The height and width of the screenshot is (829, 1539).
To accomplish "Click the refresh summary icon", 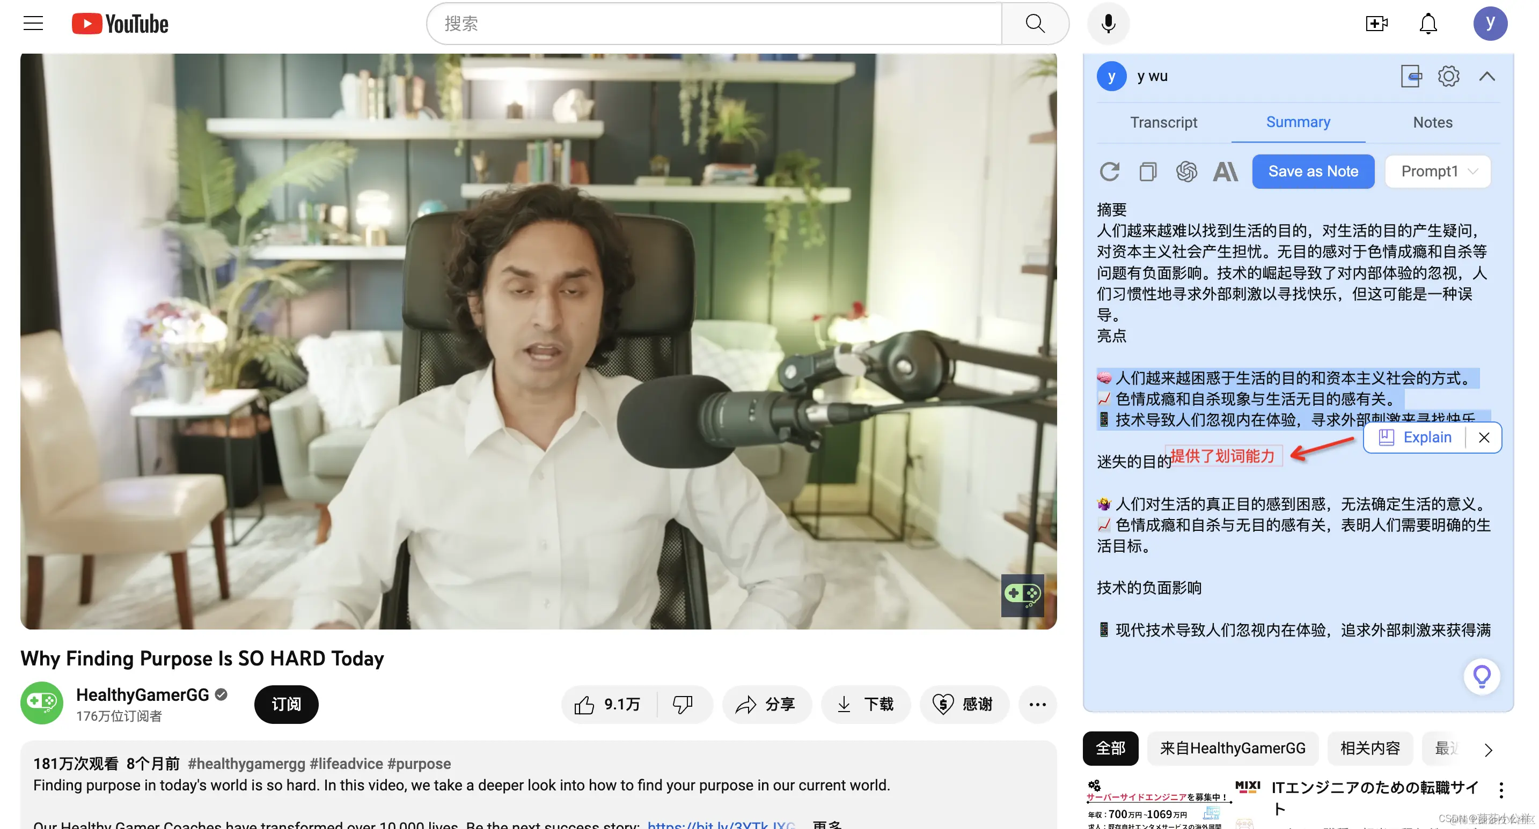I will click(1109, 172).
